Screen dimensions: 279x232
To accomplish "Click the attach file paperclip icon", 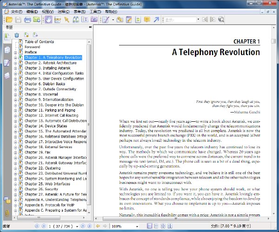I will click(x=120, y=19).
